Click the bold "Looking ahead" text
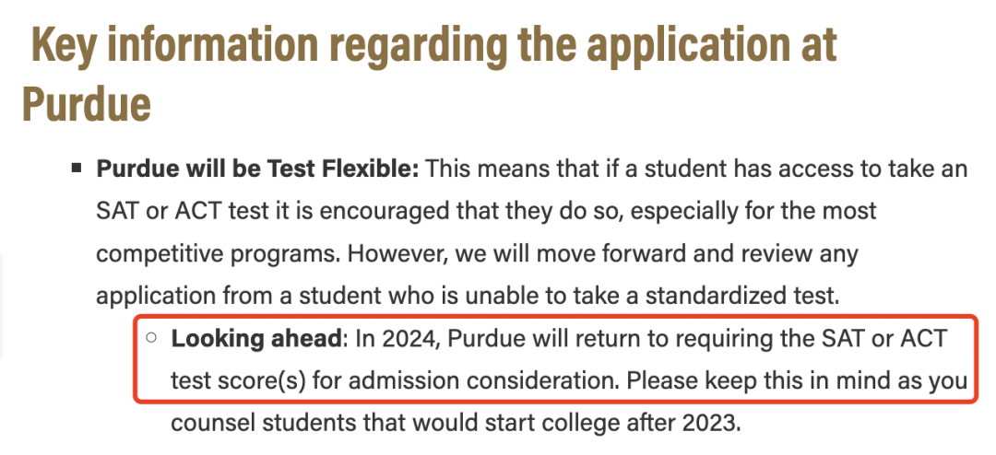Screen dimensions: 996x455 click(x=255, y=338)
